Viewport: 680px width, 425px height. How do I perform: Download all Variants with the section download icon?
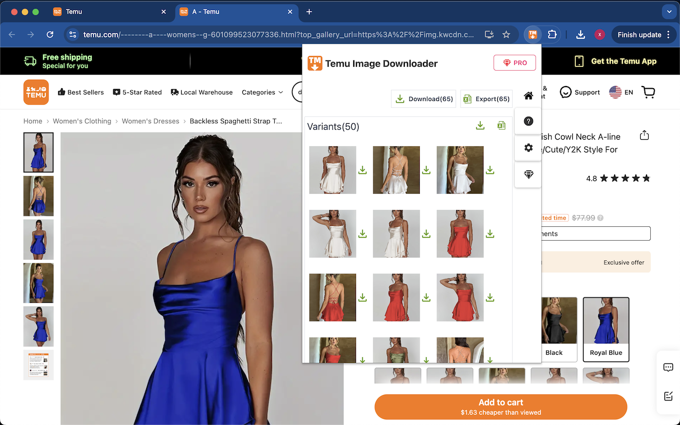(x=480, y=125)
